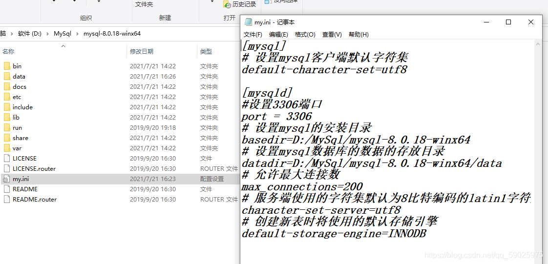Select the docs folder icon

[x=7, y=86]
